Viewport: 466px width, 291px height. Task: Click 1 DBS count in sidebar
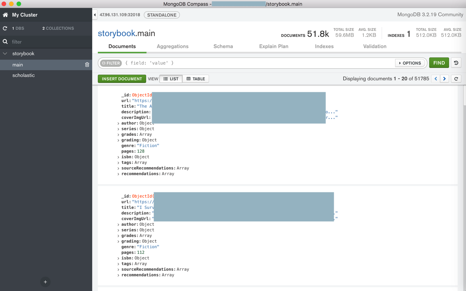click(x=18, y=28)
